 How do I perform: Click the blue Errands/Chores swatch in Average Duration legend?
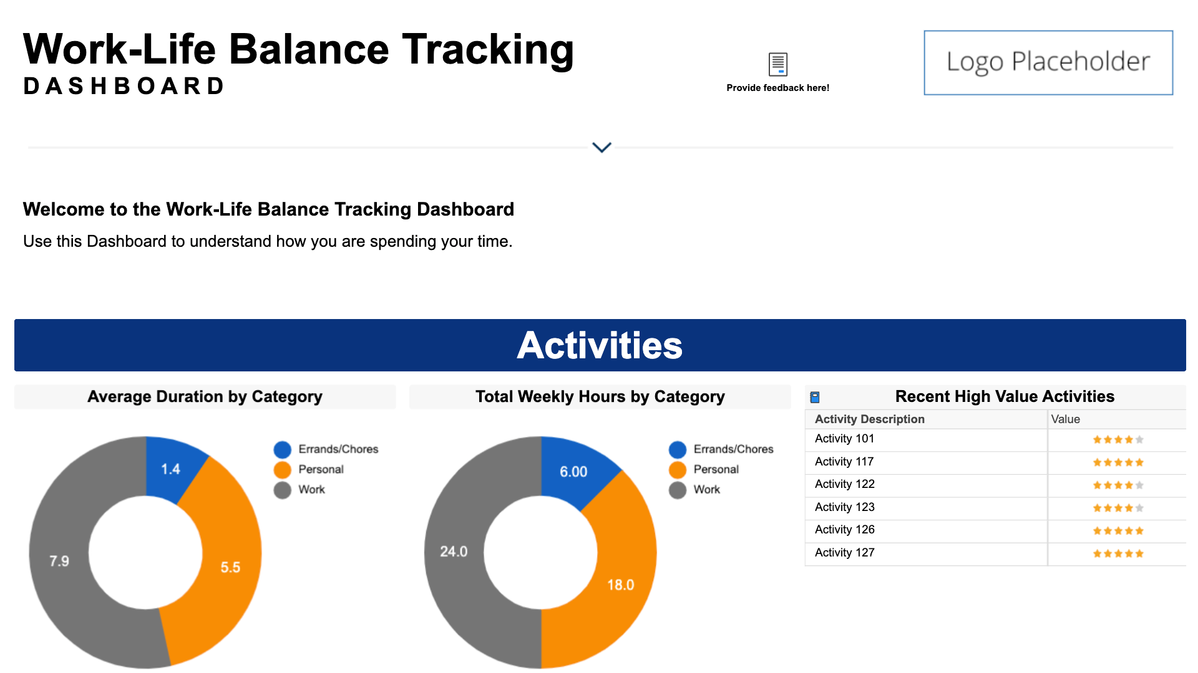coord(282,449)
